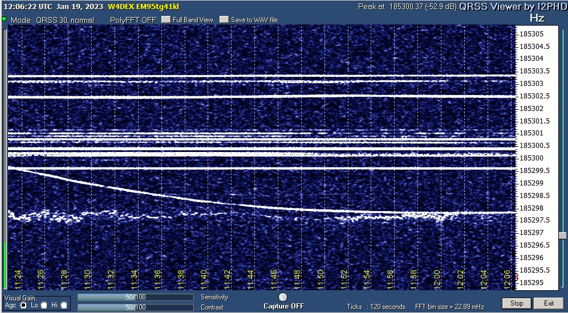The image size is (568, 313).
Task: Click the vertical frequency slider thumb on right edge
Action: tap(562, 236)
